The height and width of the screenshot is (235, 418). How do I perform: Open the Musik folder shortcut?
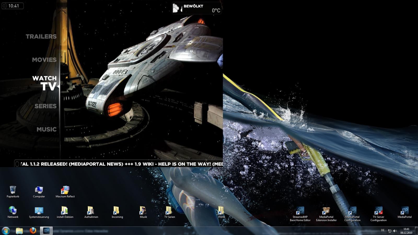click(143, 212)
